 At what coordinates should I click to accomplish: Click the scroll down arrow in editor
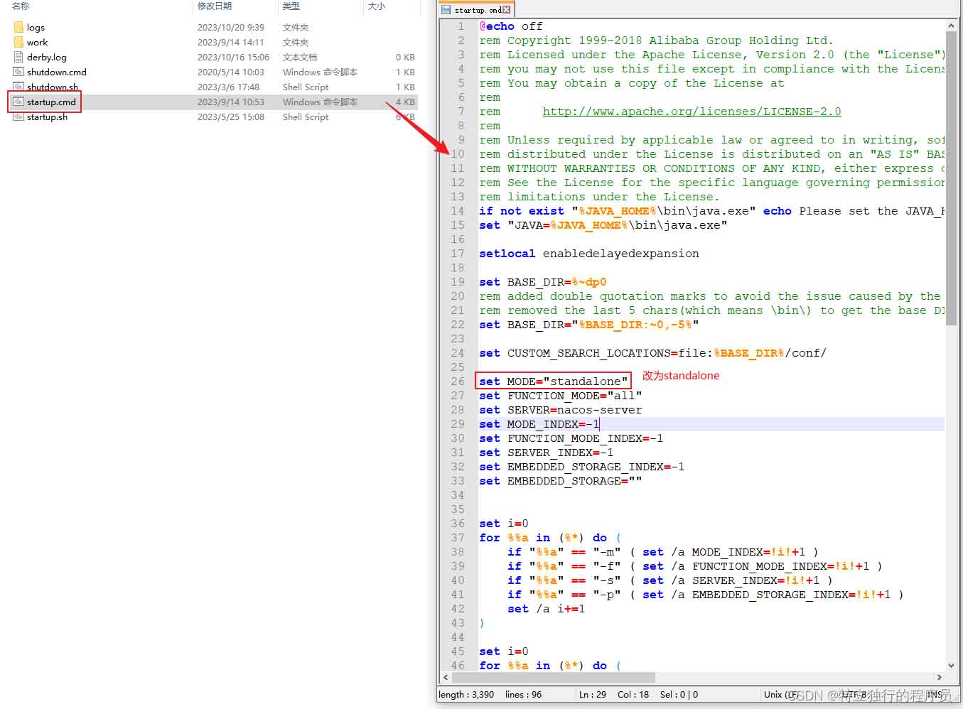coord(952,666)
